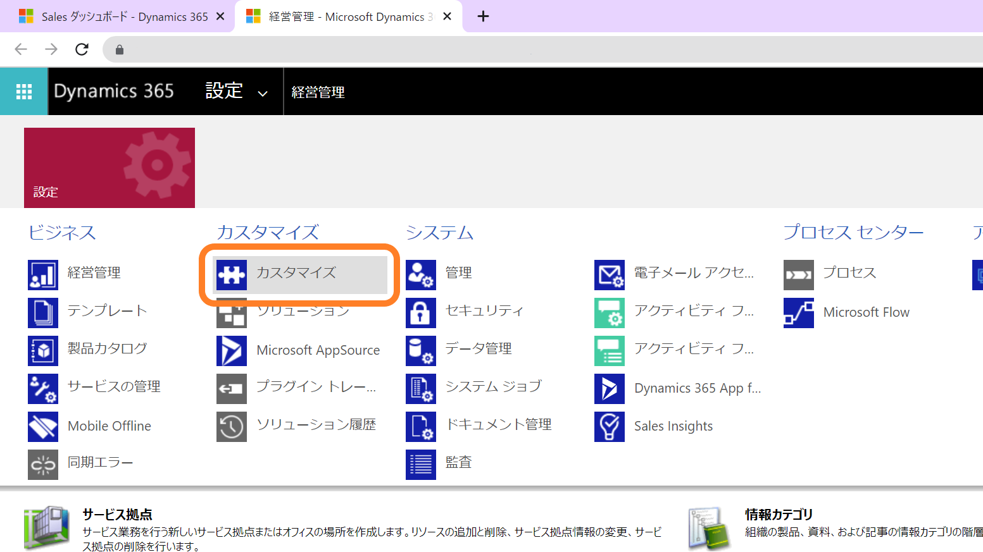Screen dimensions: 983x552
Task: Open the サービス拠点 heading link
Action: pos(117,514)
